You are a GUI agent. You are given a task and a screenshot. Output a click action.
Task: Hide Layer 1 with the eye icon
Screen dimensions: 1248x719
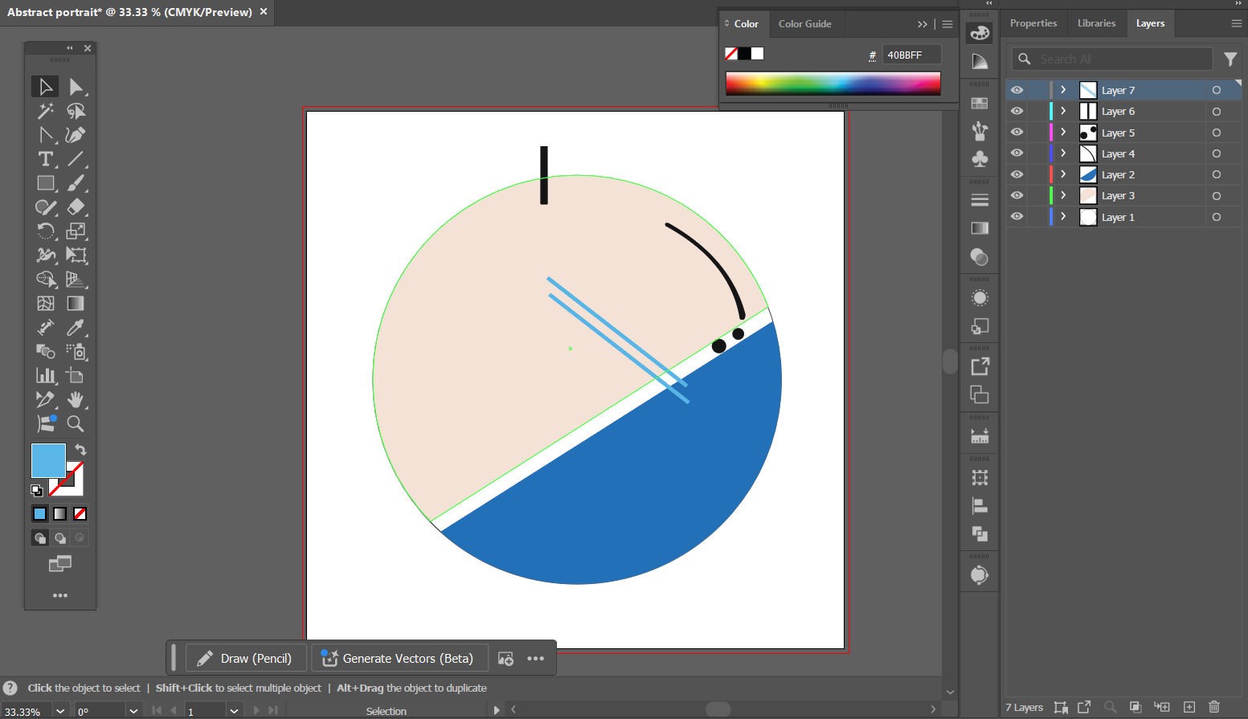click(1017, 217)
